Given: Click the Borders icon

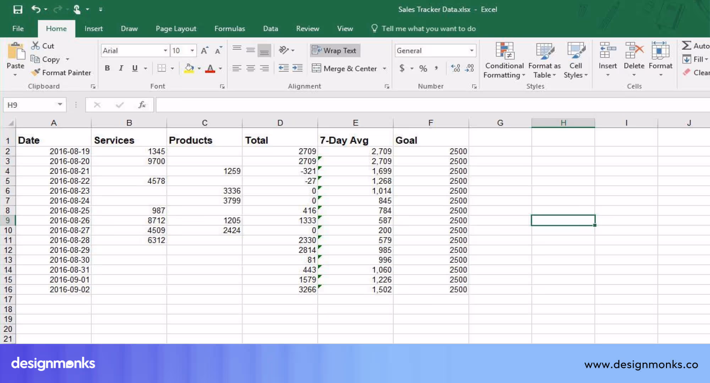Looking at the screenshot, I should tap(162, 68).
